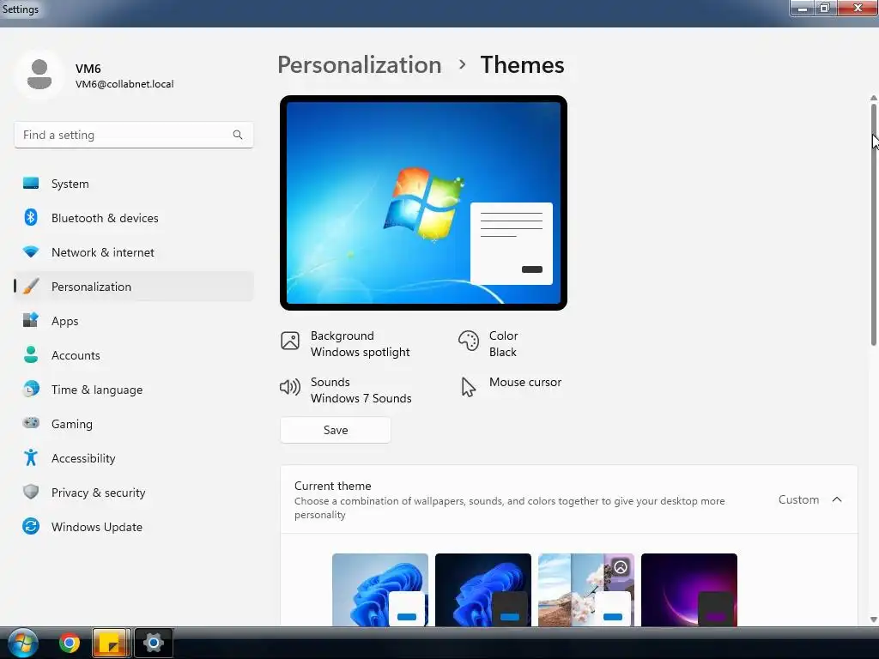Focus the Find a setting search box

pyautogui.click(x=133, y=135)
